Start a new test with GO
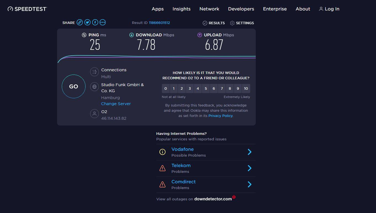376x213 pixels. tap(74, 86)
